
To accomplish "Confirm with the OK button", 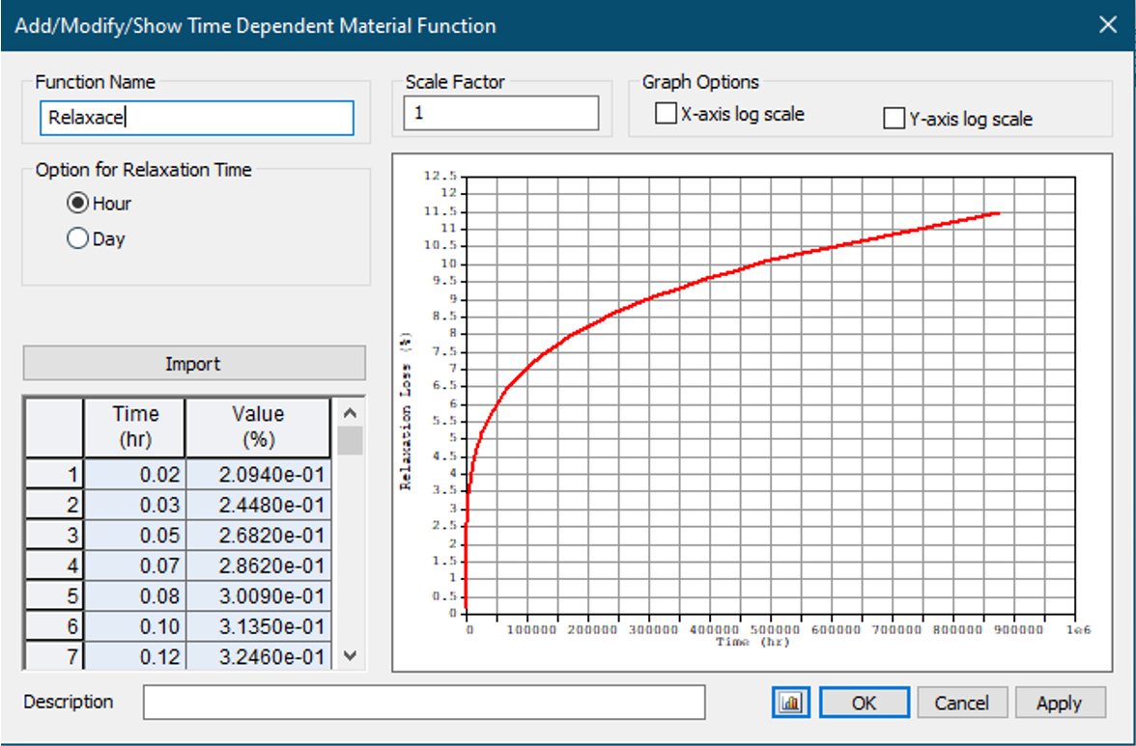I will point(864,703).
